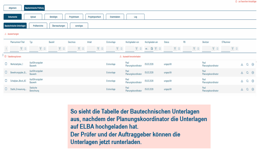Open calendar picker in Hochgeladen am filter
Screen dimensions: 266x151
pyautogui.click(x=152, y=49)
